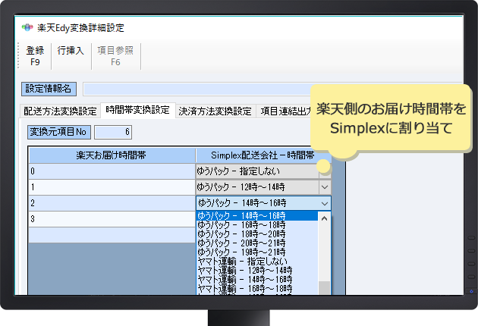This screenshot has height=326, width=478.
Task: Collapse the open ゆうパック 14時～16時 combo arrow
Action: point(325,203)
